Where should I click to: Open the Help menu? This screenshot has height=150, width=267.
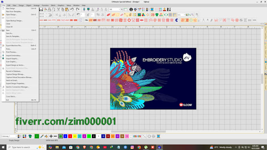[x=84, y=5]
